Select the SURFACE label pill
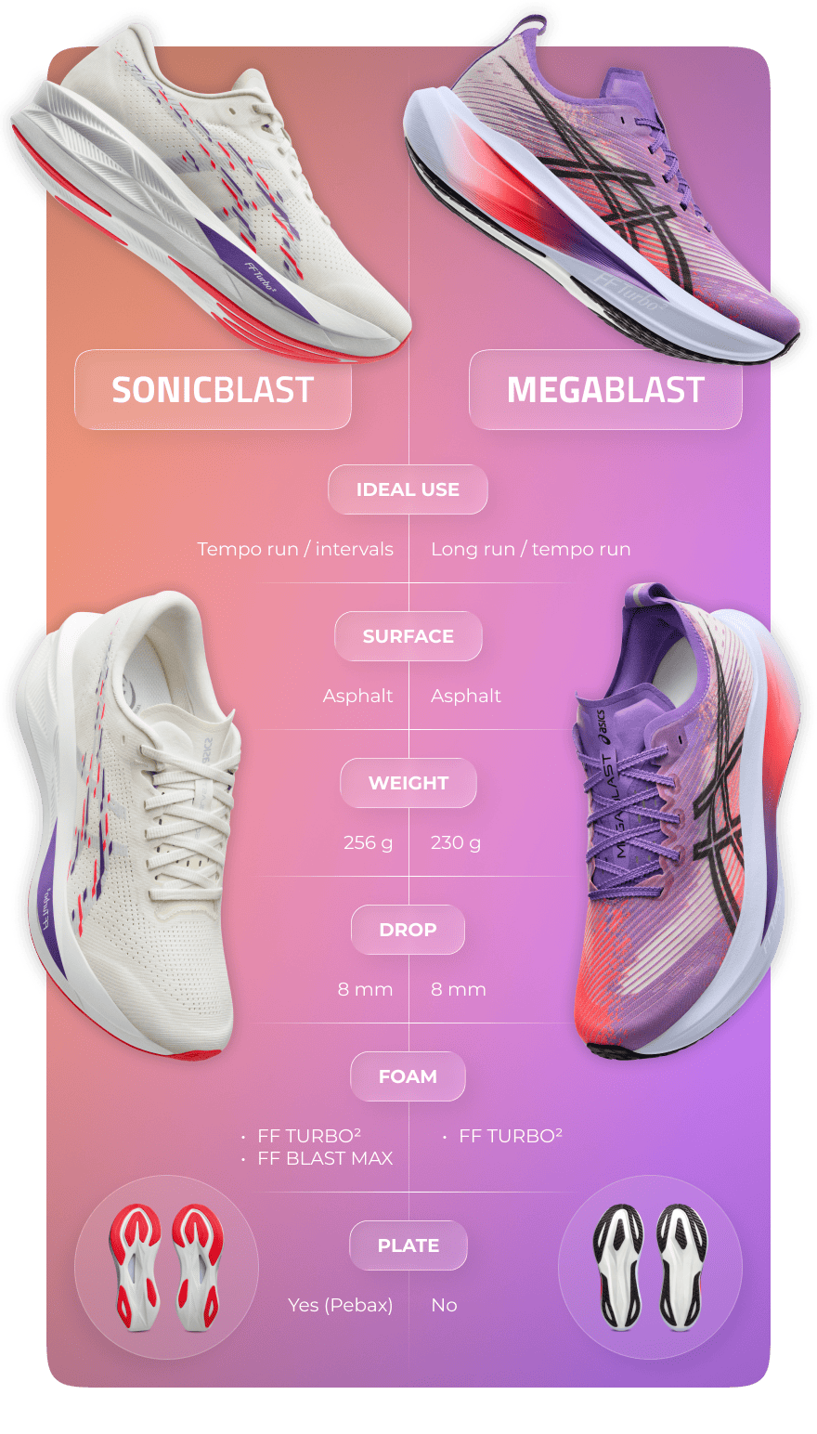Image resolution: width=817 pixels, height=1434 pixels. pos(408,636)
